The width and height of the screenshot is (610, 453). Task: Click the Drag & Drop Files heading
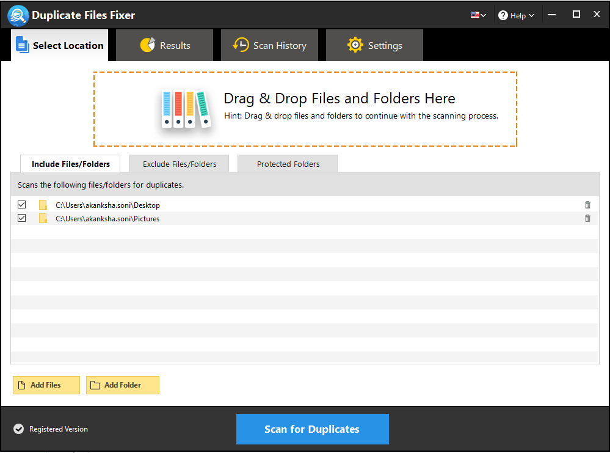tap(339, 98)
